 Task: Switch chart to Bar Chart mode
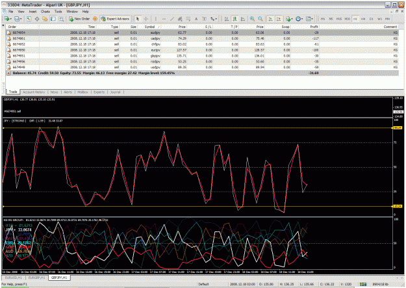[x=227, y=19]
